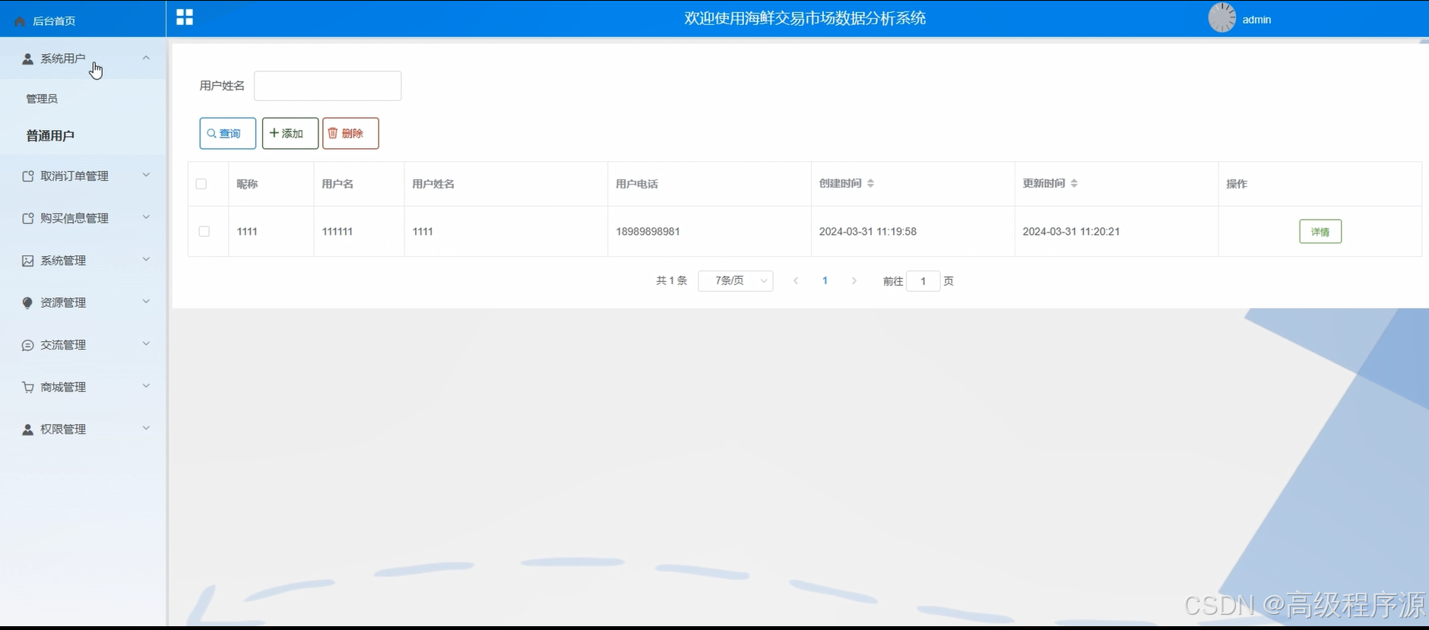The image size is (1429, 630).
Task: Click the system title 欢迎使用海鲜交易市场数据分析系统
Action: pos(805,18)
